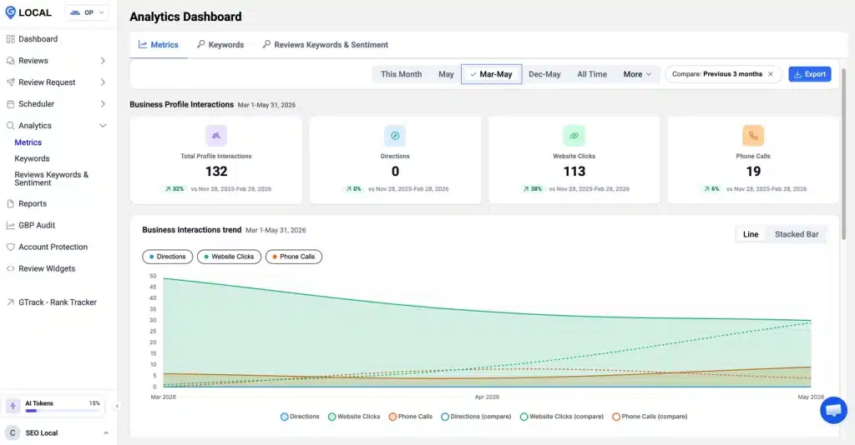Expand the Scheduler submenu chevron

click(x=103, y=104)
